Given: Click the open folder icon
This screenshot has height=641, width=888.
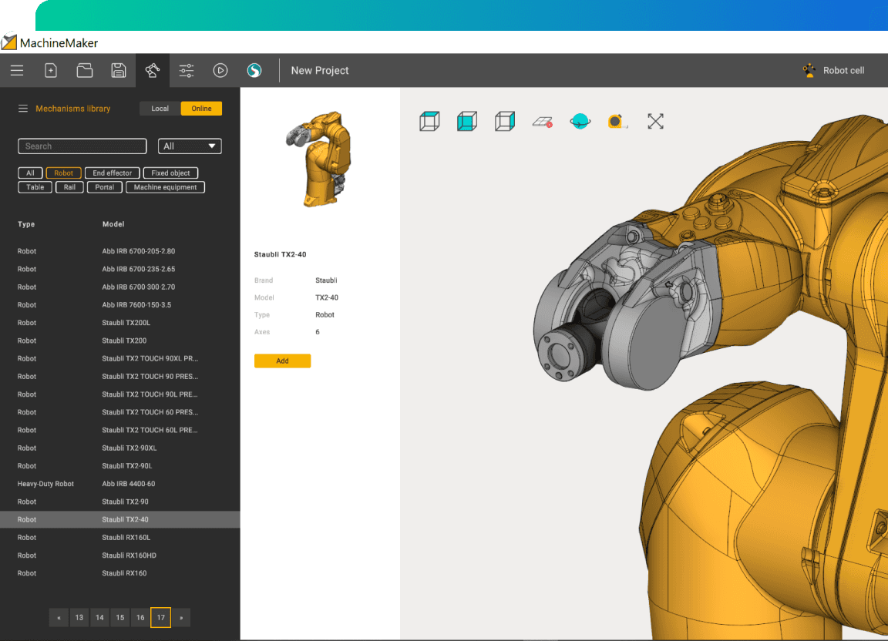Looking at the screenshot, I should pyautogui.click(x=85, y=70).
